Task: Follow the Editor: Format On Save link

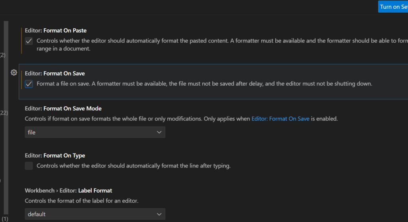Action: (280, 119)
